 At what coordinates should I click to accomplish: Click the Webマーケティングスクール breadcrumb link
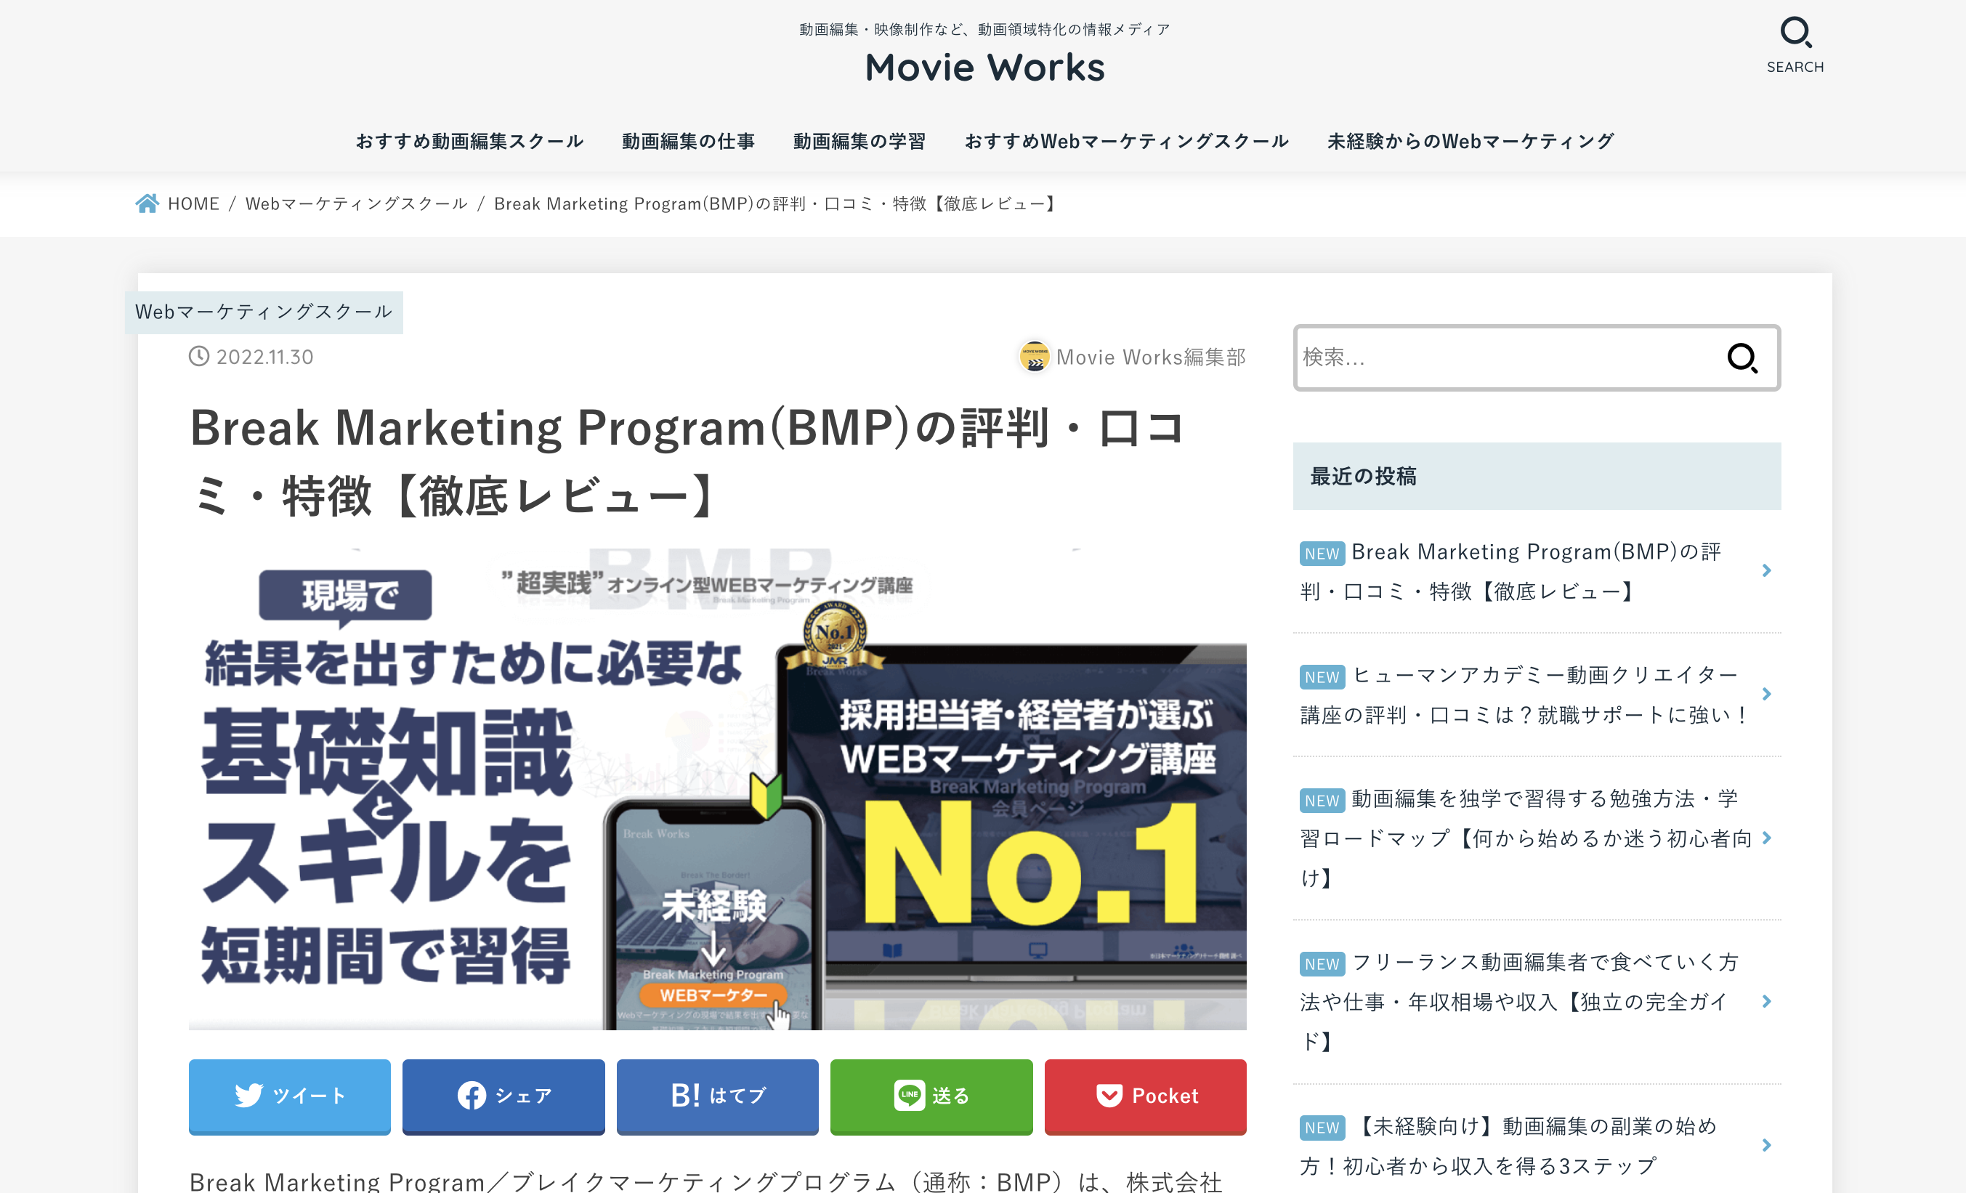(356, 203)
